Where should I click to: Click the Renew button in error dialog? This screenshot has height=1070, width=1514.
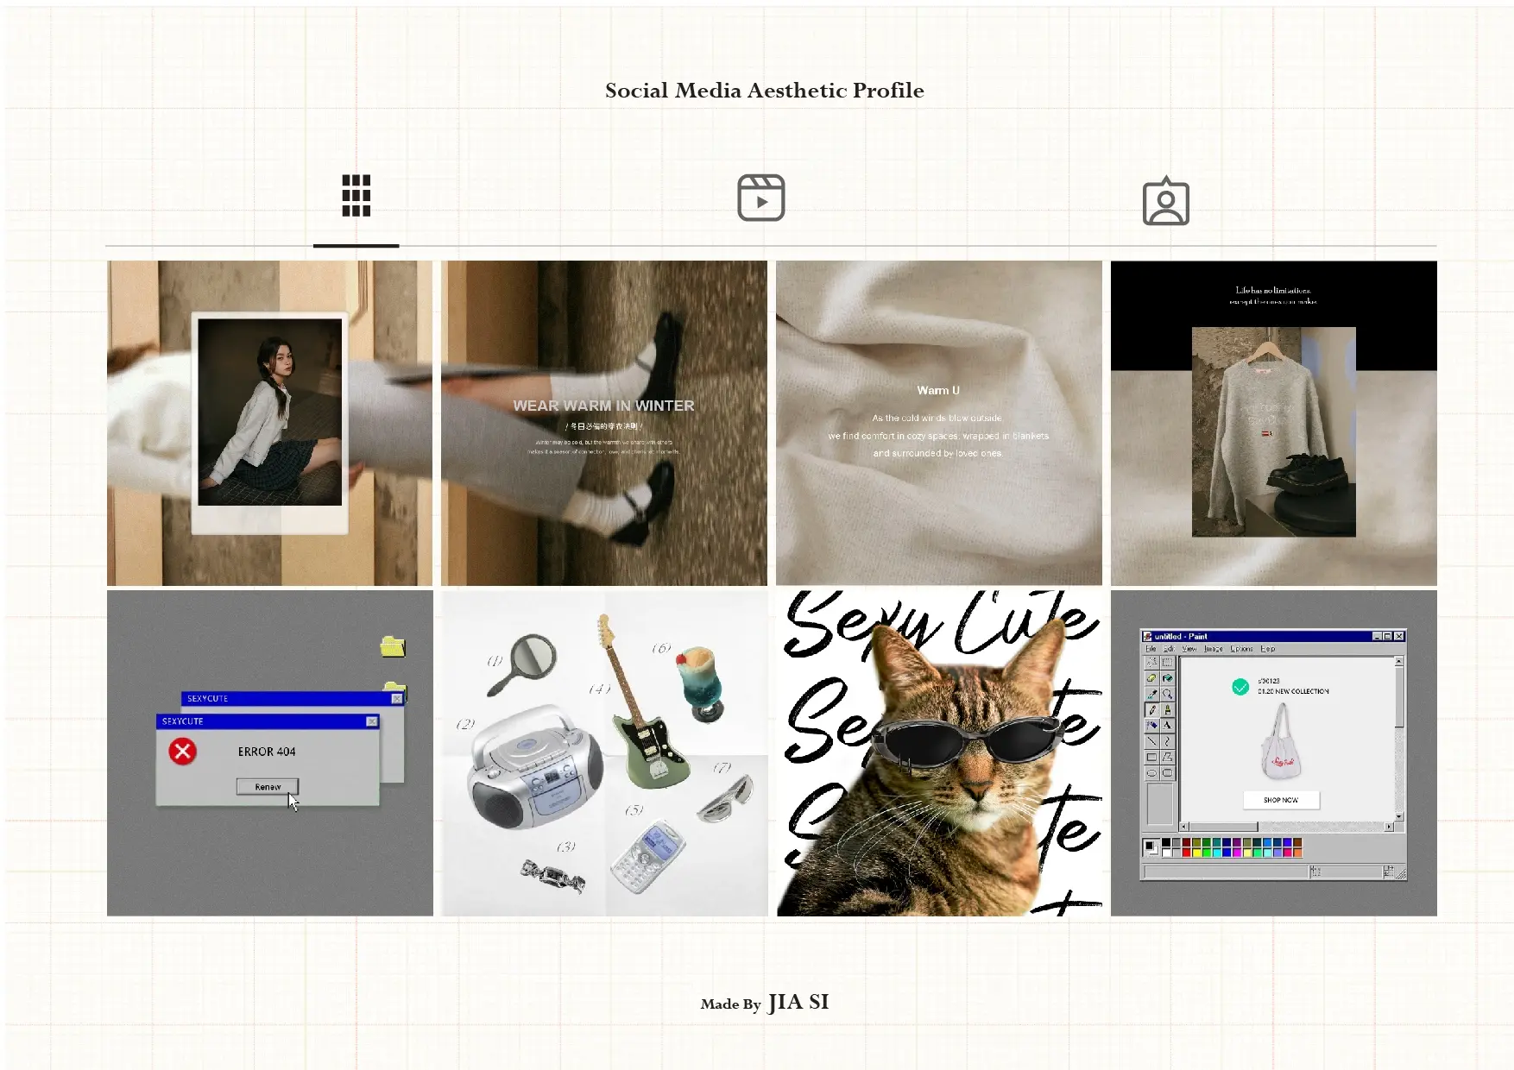click(x=268, y=787)
